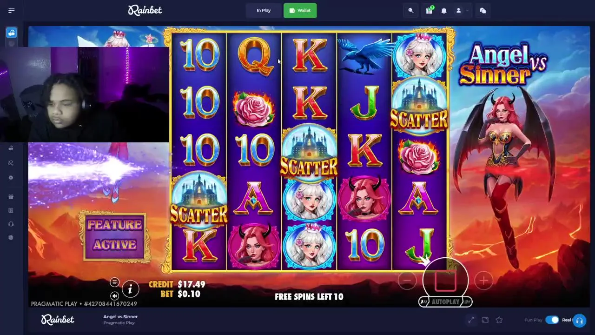The width and height of the screenshot is (595, 335).
Task: Expand the user profile dropdown arrow
Action: pos(467,10)
